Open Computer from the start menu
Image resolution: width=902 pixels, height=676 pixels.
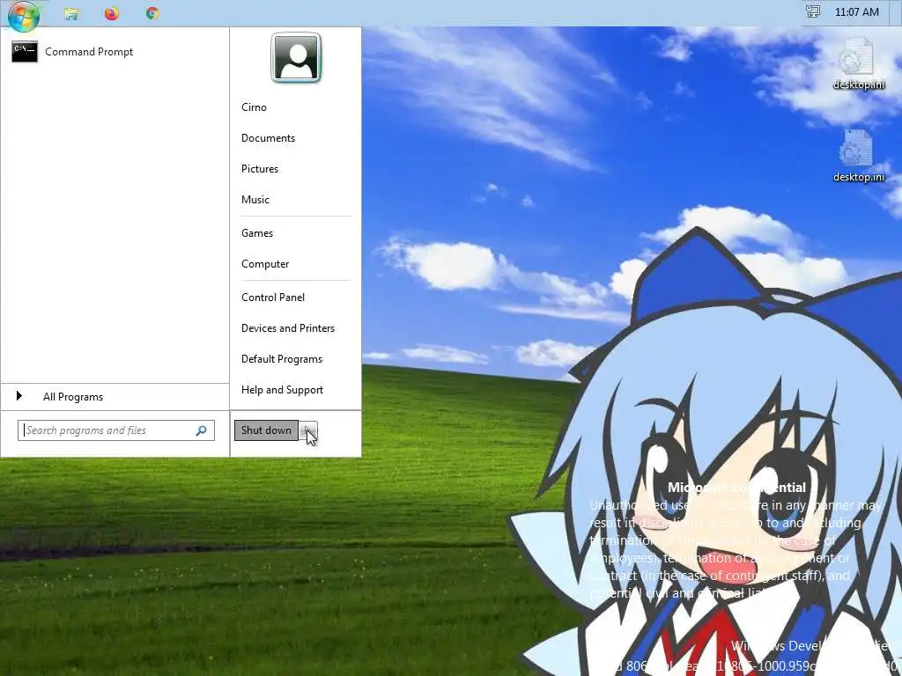[x=264, y=264]
